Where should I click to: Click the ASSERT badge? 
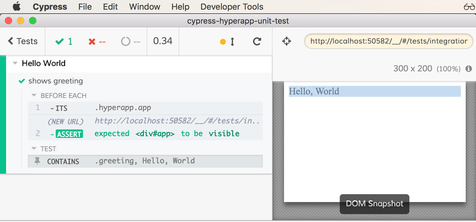point(69,134)
